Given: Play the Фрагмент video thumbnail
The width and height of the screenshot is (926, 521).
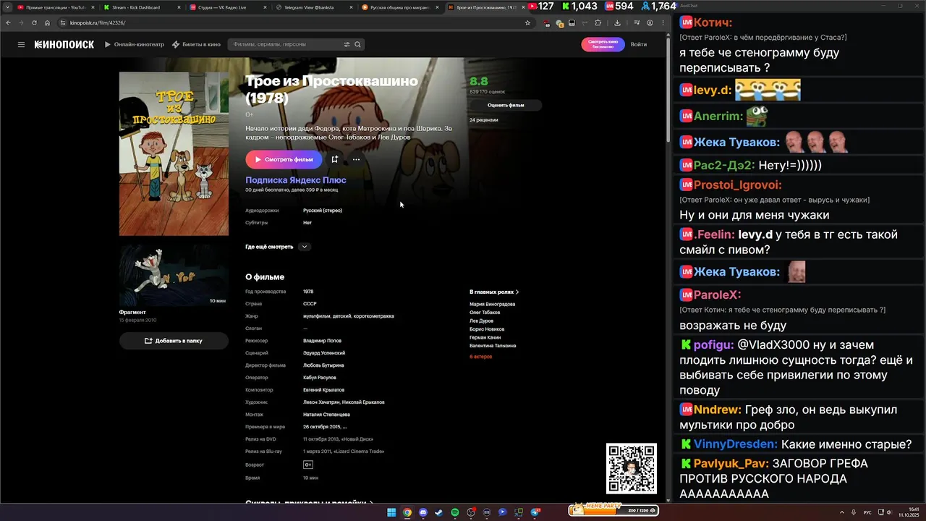Looking at the screenshot, I should tap(174, 275).
